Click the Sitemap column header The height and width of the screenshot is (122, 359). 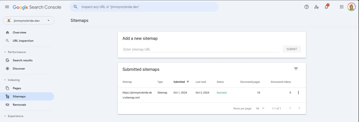coord(127,82)
